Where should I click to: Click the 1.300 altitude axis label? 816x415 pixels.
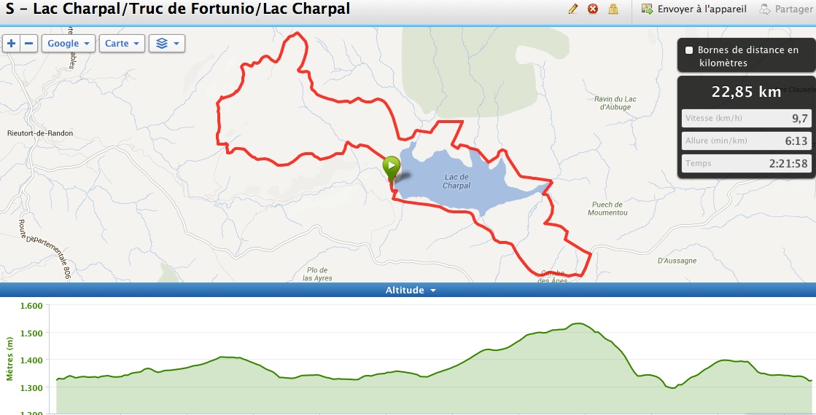point(31,387)
